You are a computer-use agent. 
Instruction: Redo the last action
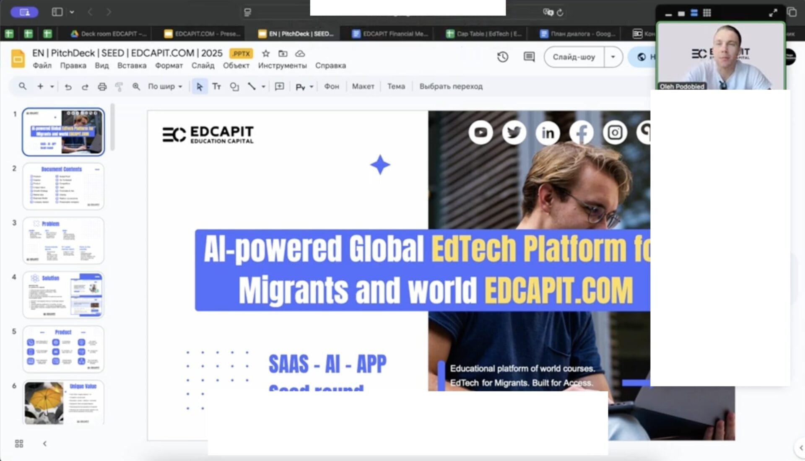(x=85, y=87)
